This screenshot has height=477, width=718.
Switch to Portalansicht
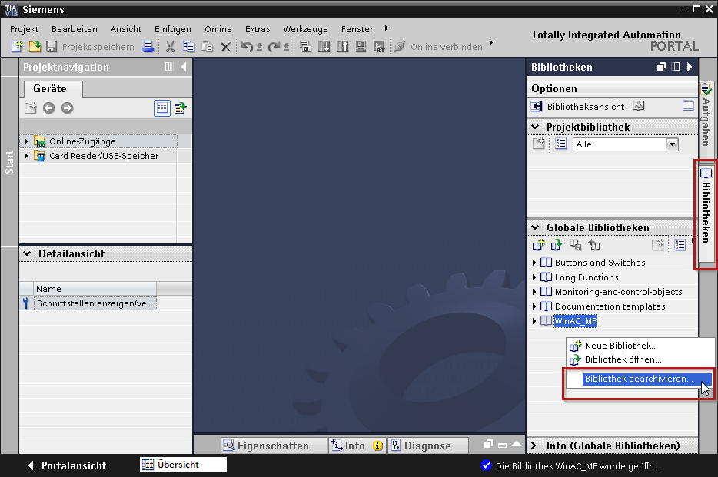tap(67, 465)
